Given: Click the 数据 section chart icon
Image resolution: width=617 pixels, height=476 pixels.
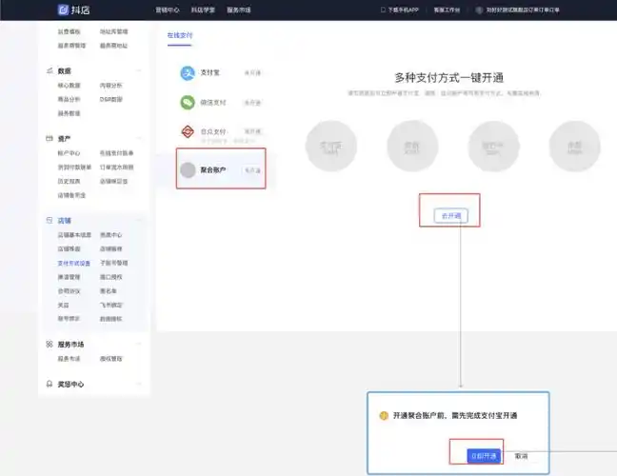Looking at the screenshot, I should click(50, 70).
